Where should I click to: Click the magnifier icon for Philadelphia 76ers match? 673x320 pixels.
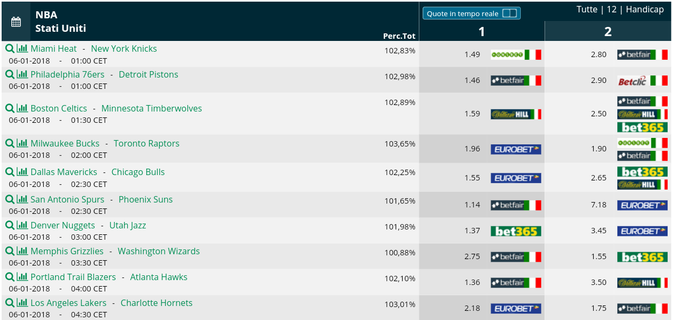pyautogui.click(x=9, y=74)
